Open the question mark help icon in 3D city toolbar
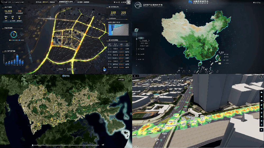 click(x=261, y=125)
